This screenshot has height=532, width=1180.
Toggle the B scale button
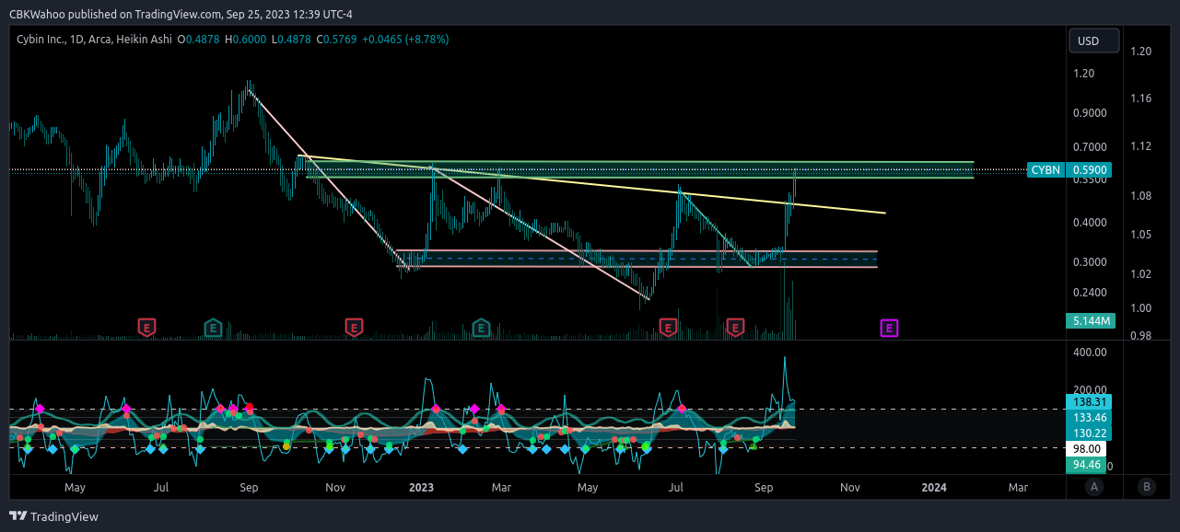[x=1146, y=487]
